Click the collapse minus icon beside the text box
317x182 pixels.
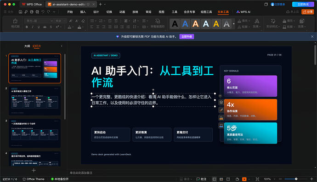pyautogui.click(x=221, y=96)
